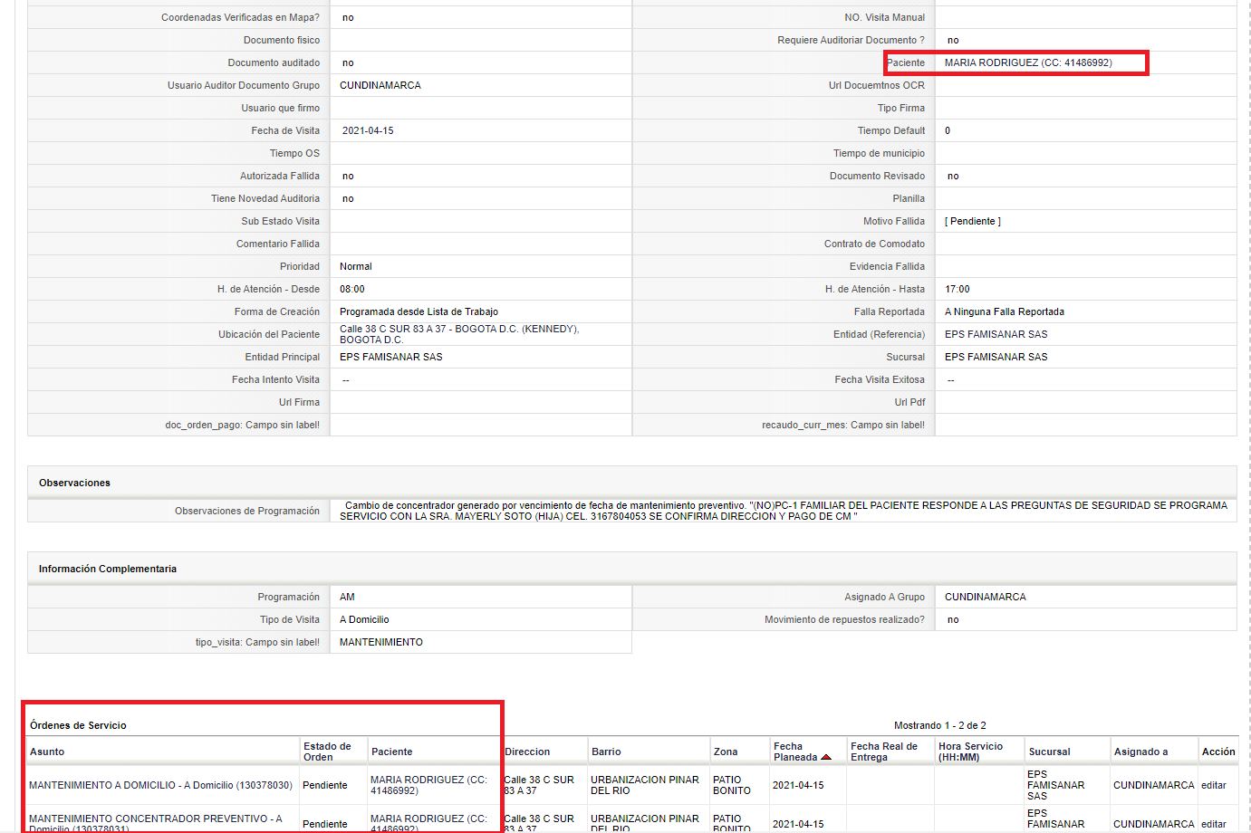The image size is (1251, 833).
Task: Click the Contrato de Comodato label
Action: (x=874, y=244)
